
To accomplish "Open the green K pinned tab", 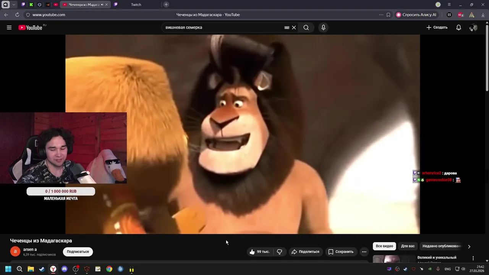I will coord(31,5).
